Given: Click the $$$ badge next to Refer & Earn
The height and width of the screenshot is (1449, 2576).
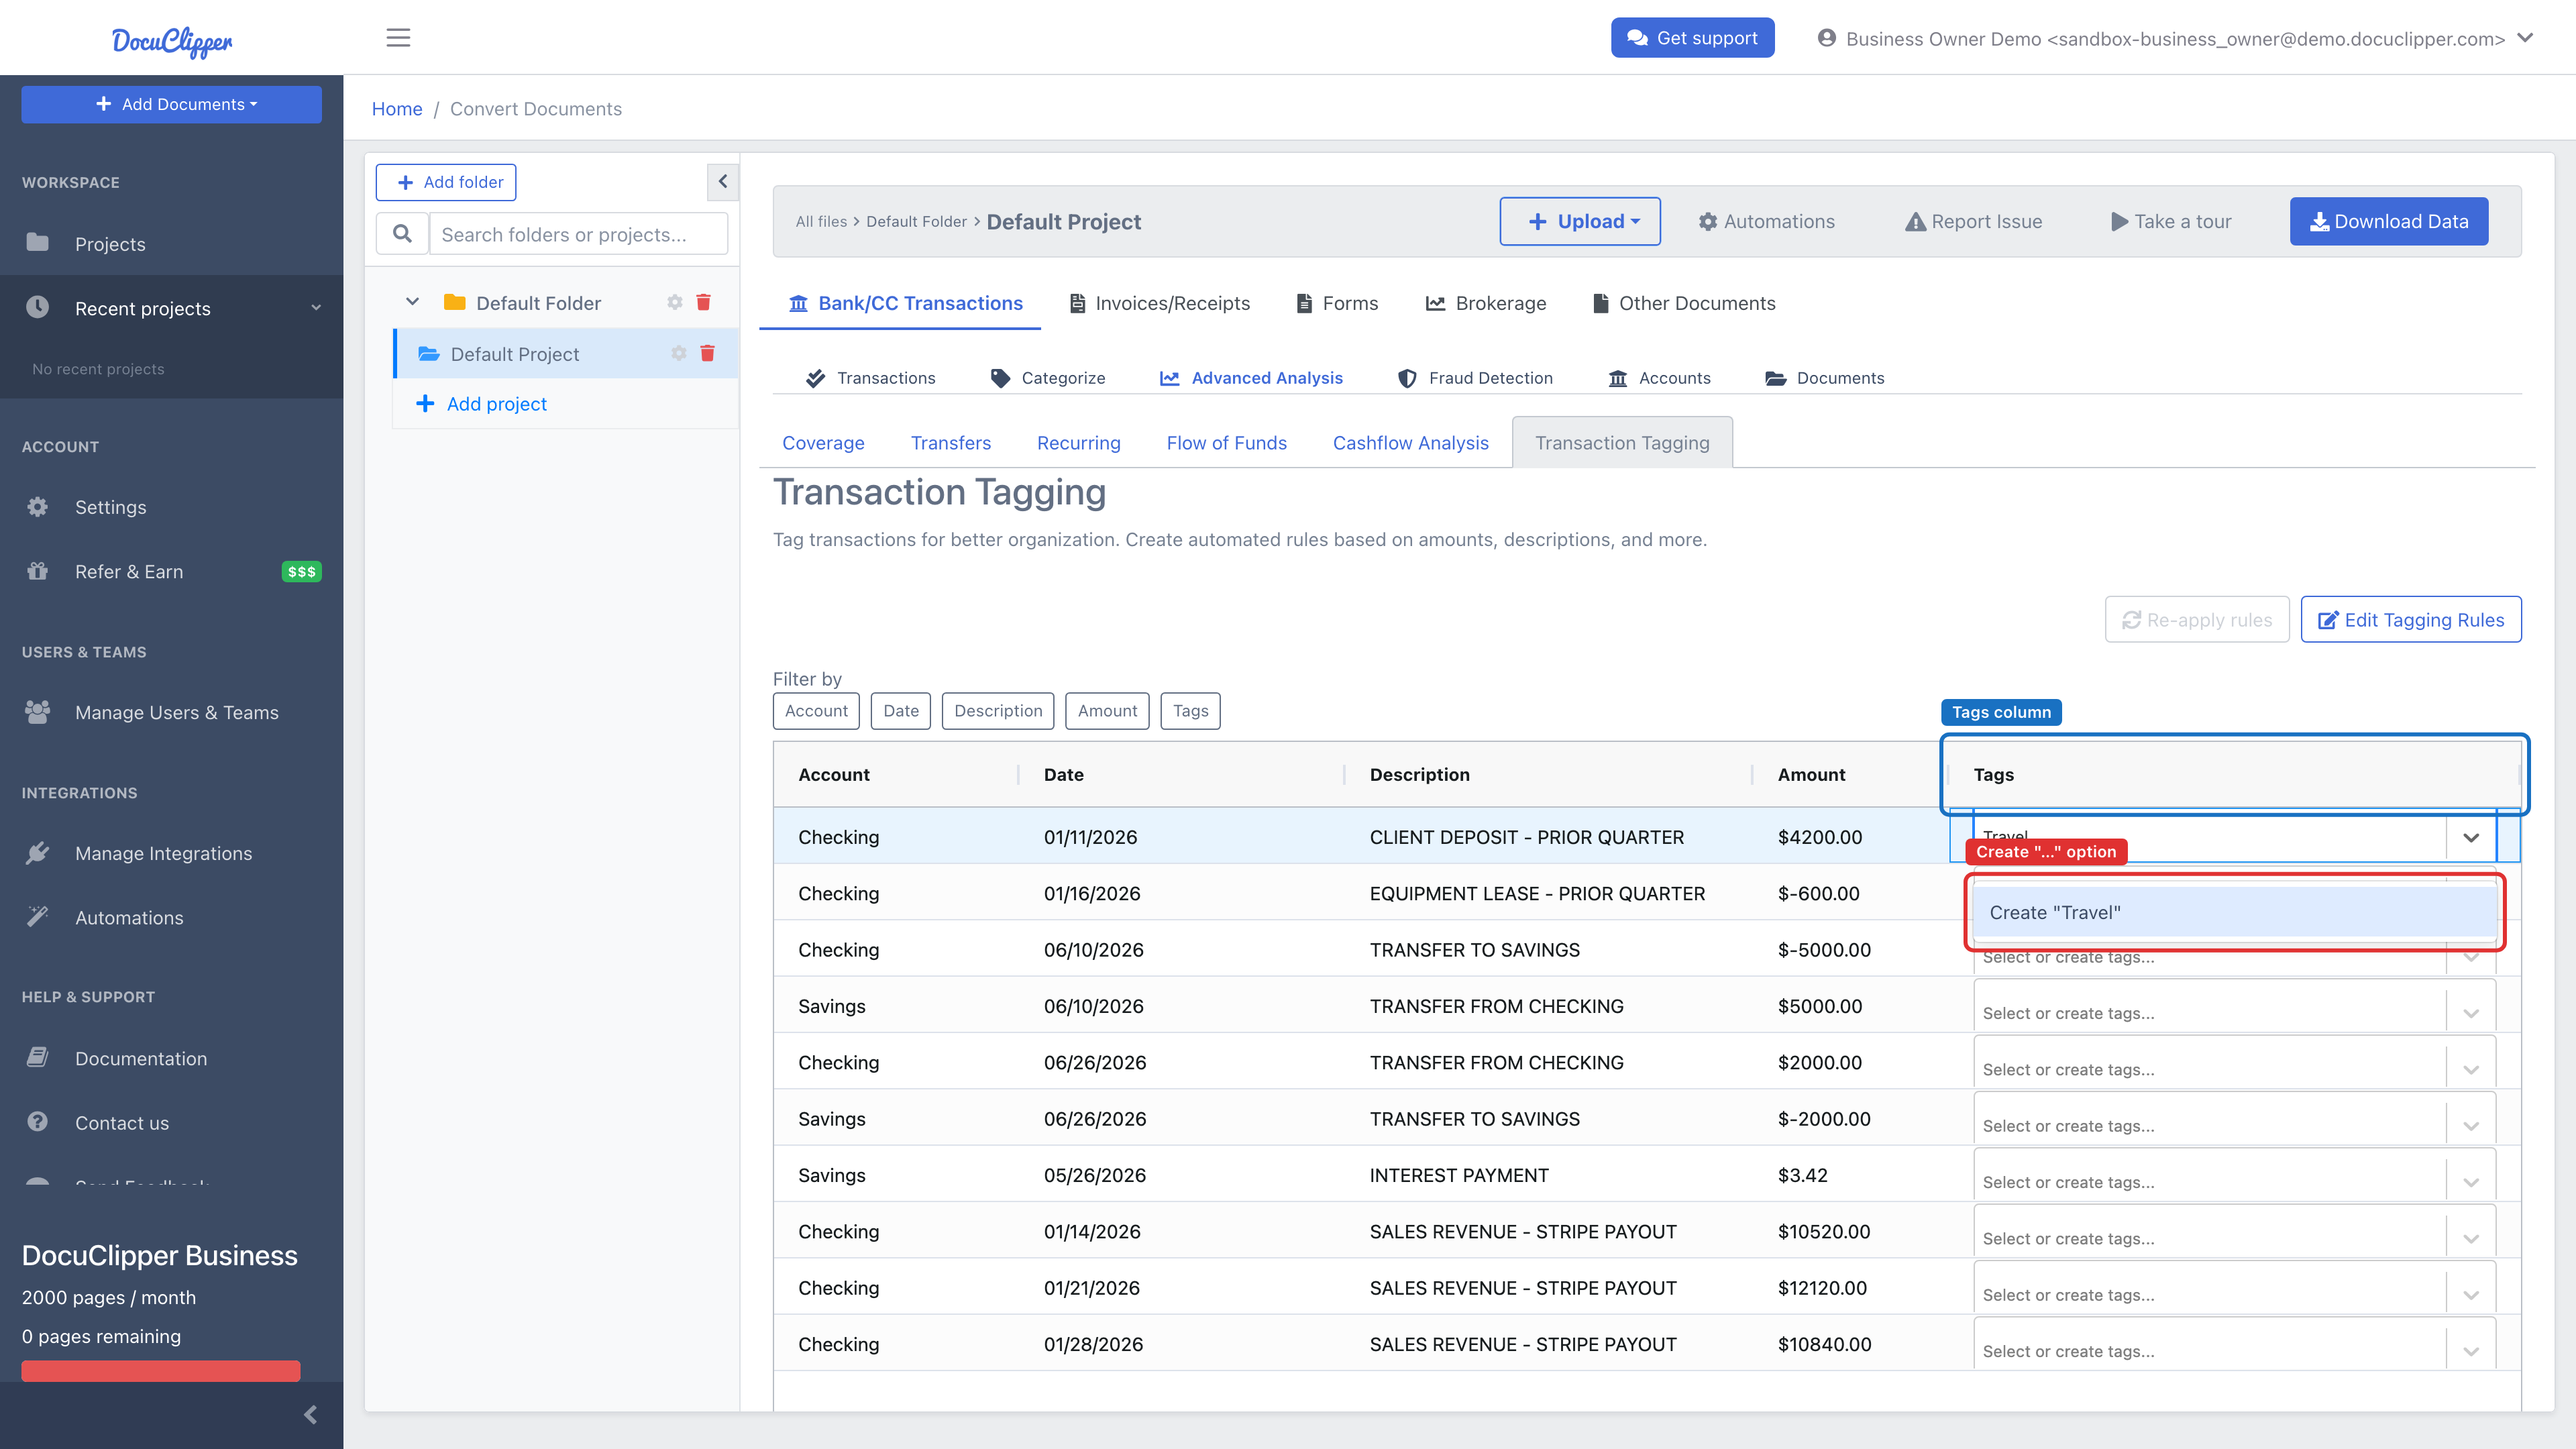Looking at the screenshot, I should (x=301, y=572).
